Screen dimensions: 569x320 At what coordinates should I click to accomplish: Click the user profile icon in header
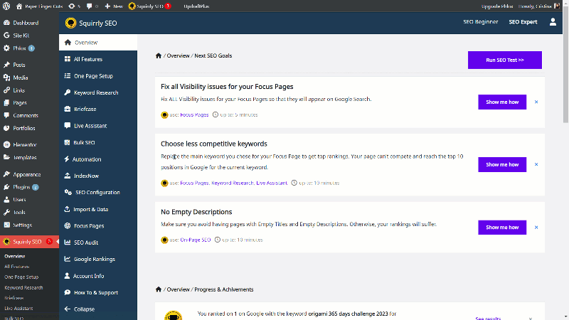pos(553,22)
